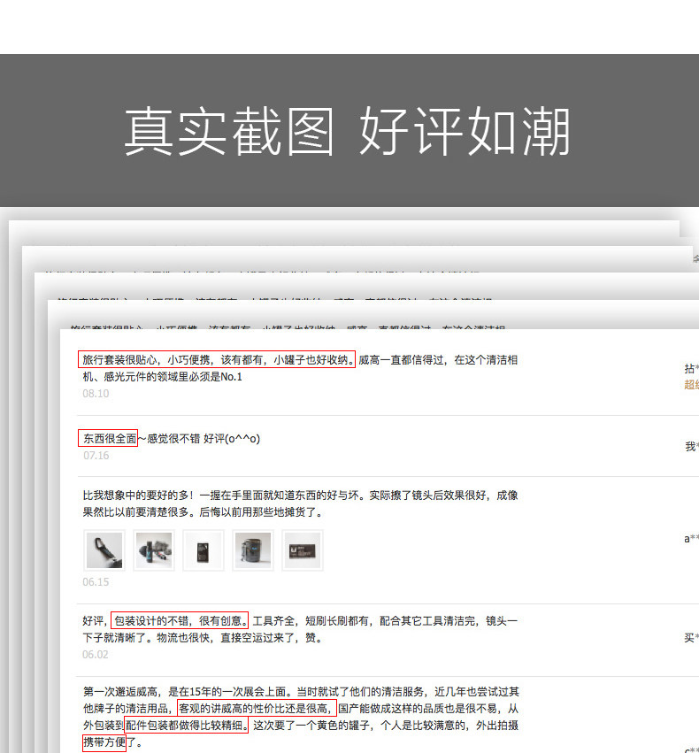Click the 06.02 review date
Screen dimensions: 699x753
coord(95,655)
